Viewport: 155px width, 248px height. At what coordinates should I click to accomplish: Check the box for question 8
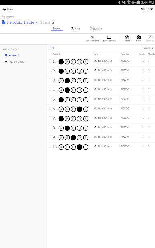(x=50, y=127)
